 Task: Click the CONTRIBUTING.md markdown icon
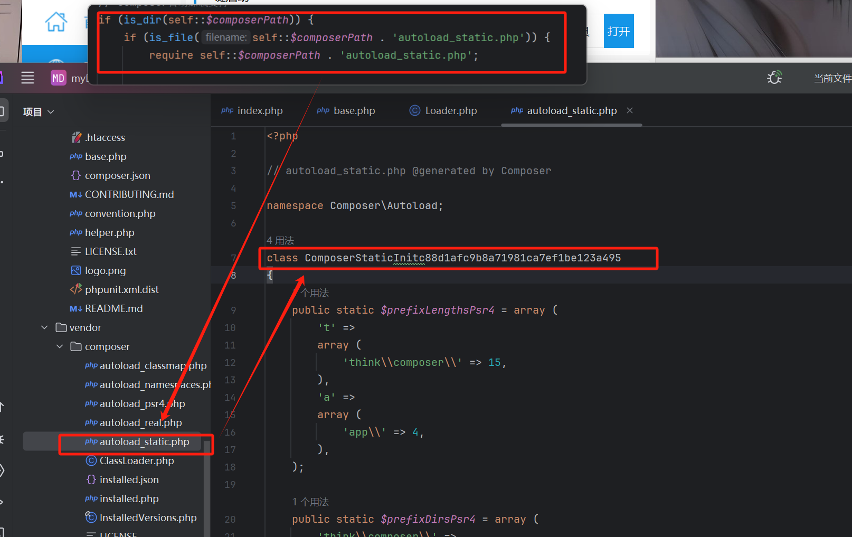pyautogui.click(x=76, y=195)
